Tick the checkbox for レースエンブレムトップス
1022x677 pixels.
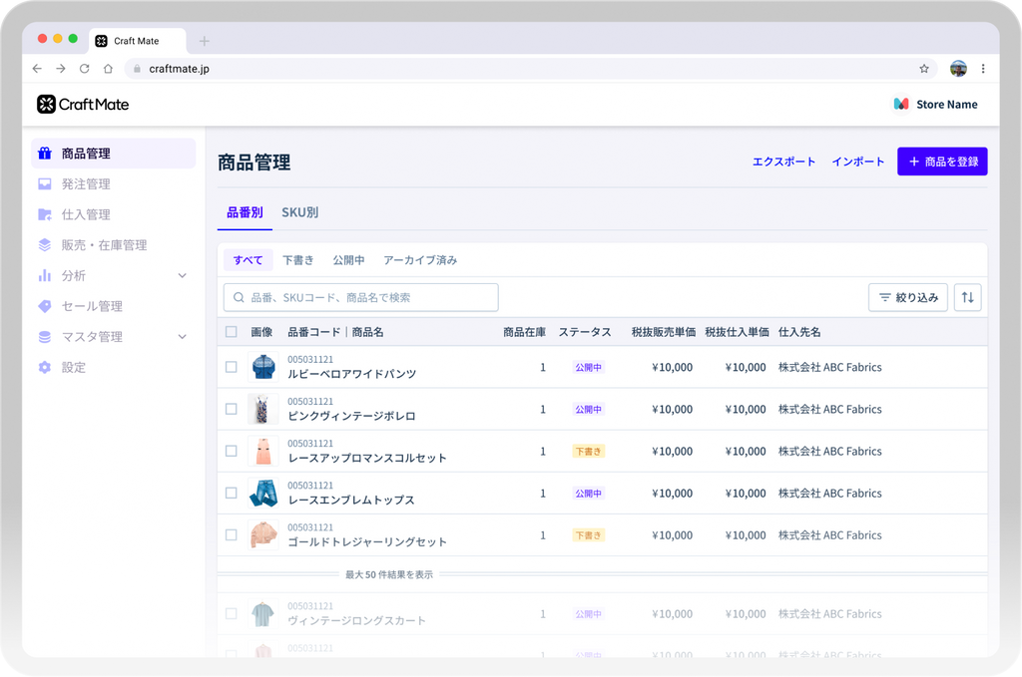click(232, 493)
